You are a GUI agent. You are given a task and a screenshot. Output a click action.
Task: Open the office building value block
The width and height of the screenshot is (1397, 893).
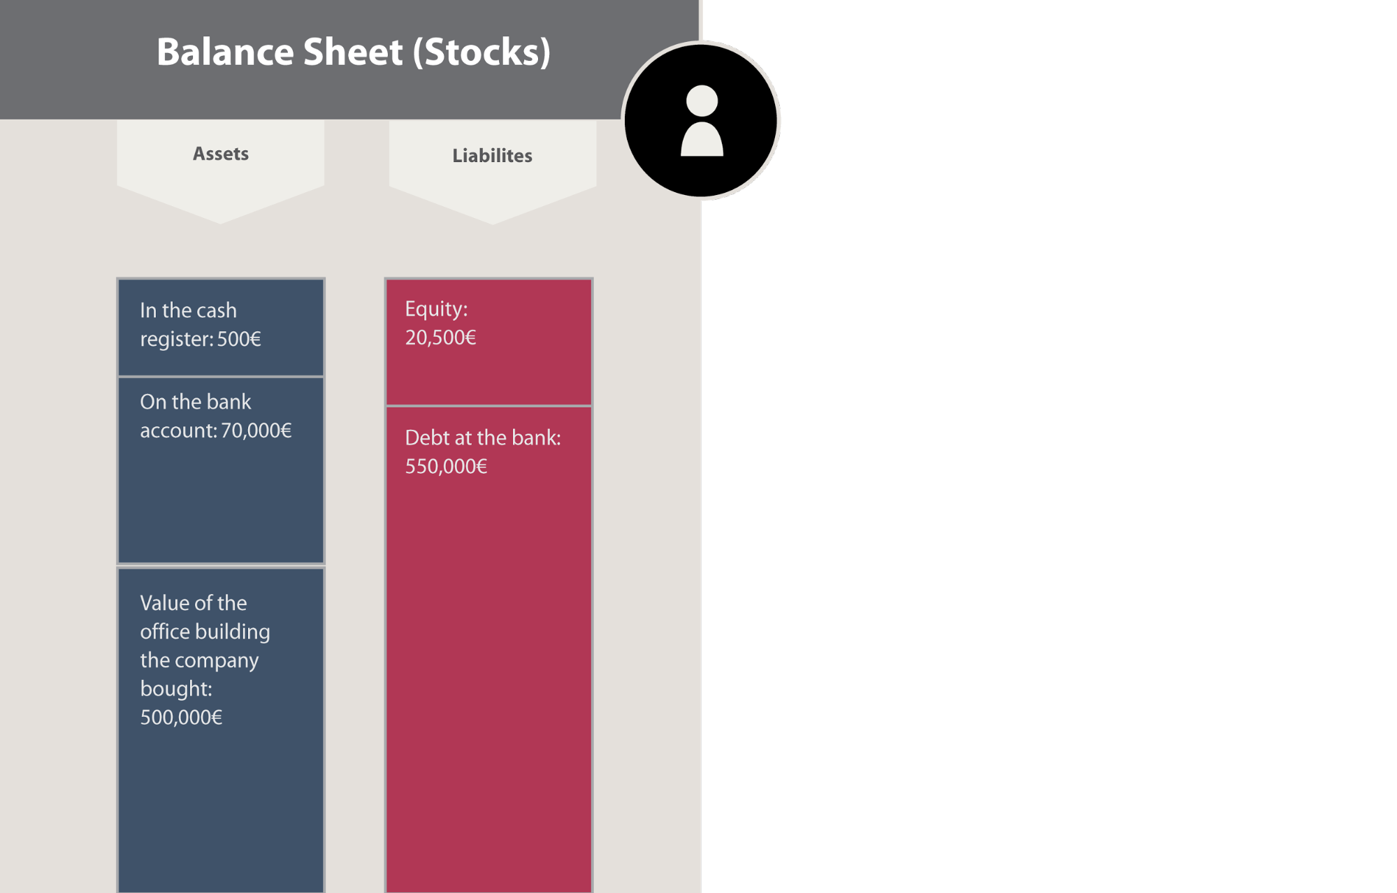(221, 729)
